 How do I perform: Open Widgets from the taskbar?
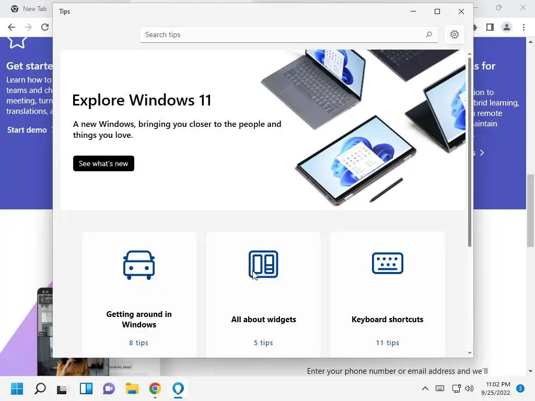click(x=86, y=388)
